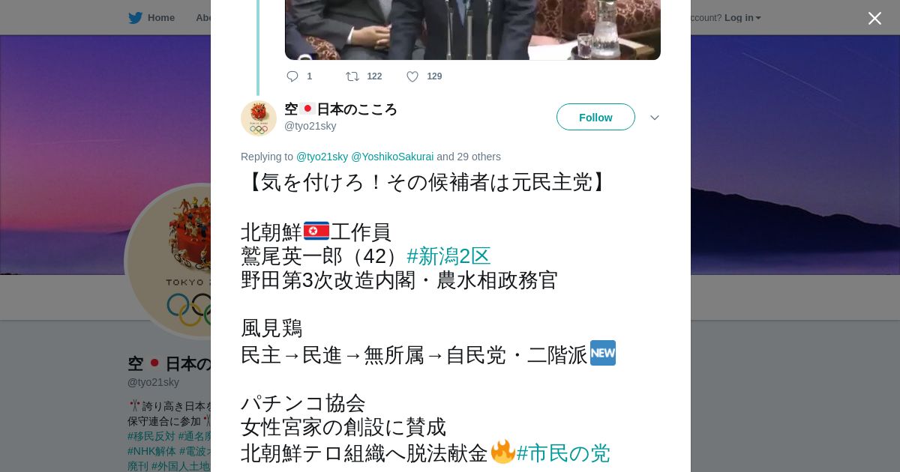Screen dimensions: 900x472
Task: Retweet using the retweet arrows icon
Action: [x=352, y=76]
